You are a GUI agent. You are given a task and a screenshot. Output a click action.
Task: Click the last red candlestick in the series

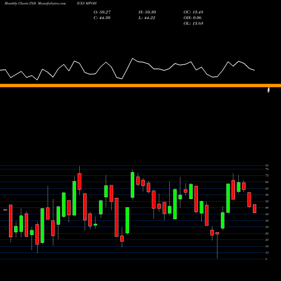pyautogui.click(x=255, y=209)
